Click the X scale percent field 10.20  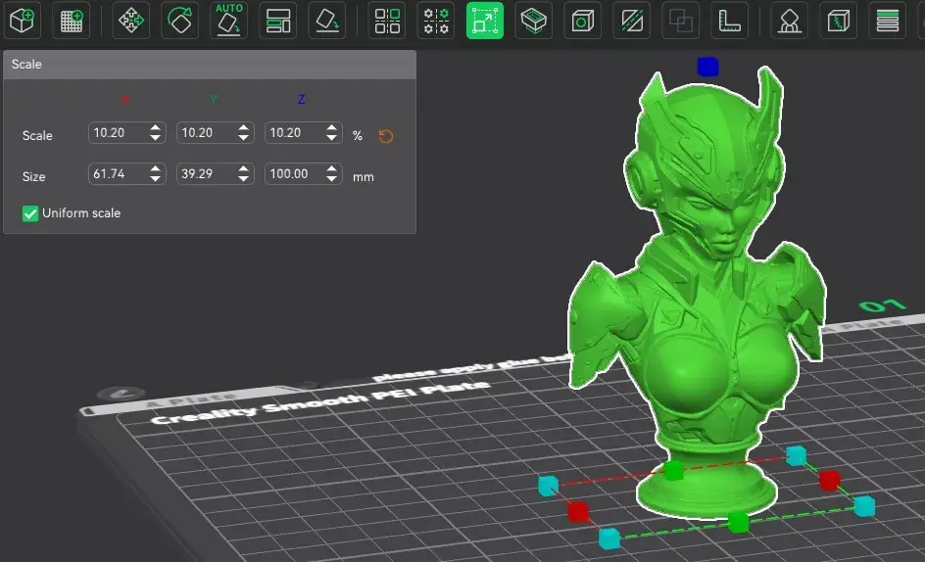(x=126, y=133)
